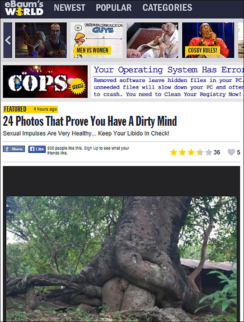The width and height of the screenshot is (244, 322).
Task: Click the Featured label badge
Action: point(15,109)
